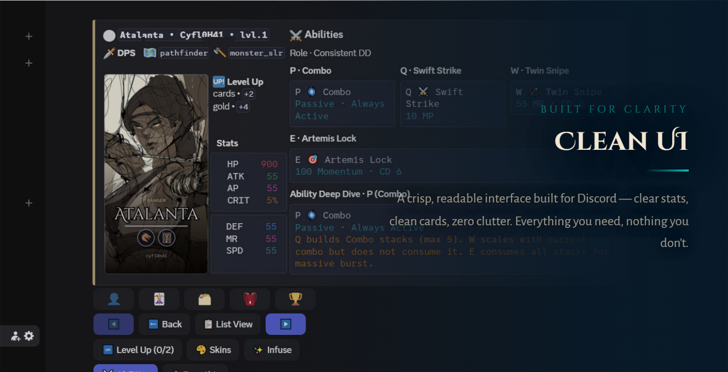Click the Atalanta Ranger card artwork
The image size is (728, 372).
point(156,174)
